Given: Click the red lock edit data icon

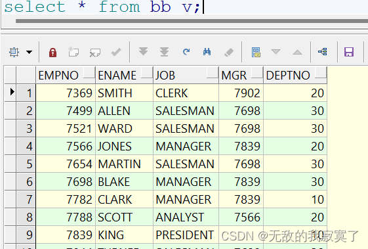Looking at the screenshot, I should (52, 52).
